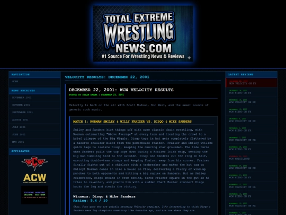Open December 15 WCW Velocity review
286x215 pixels.
252,101
